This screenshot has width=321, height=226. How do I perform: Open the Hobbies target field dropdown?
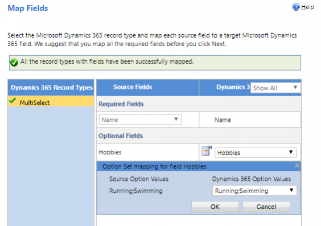pyautogui.click(x=256, y=153)
